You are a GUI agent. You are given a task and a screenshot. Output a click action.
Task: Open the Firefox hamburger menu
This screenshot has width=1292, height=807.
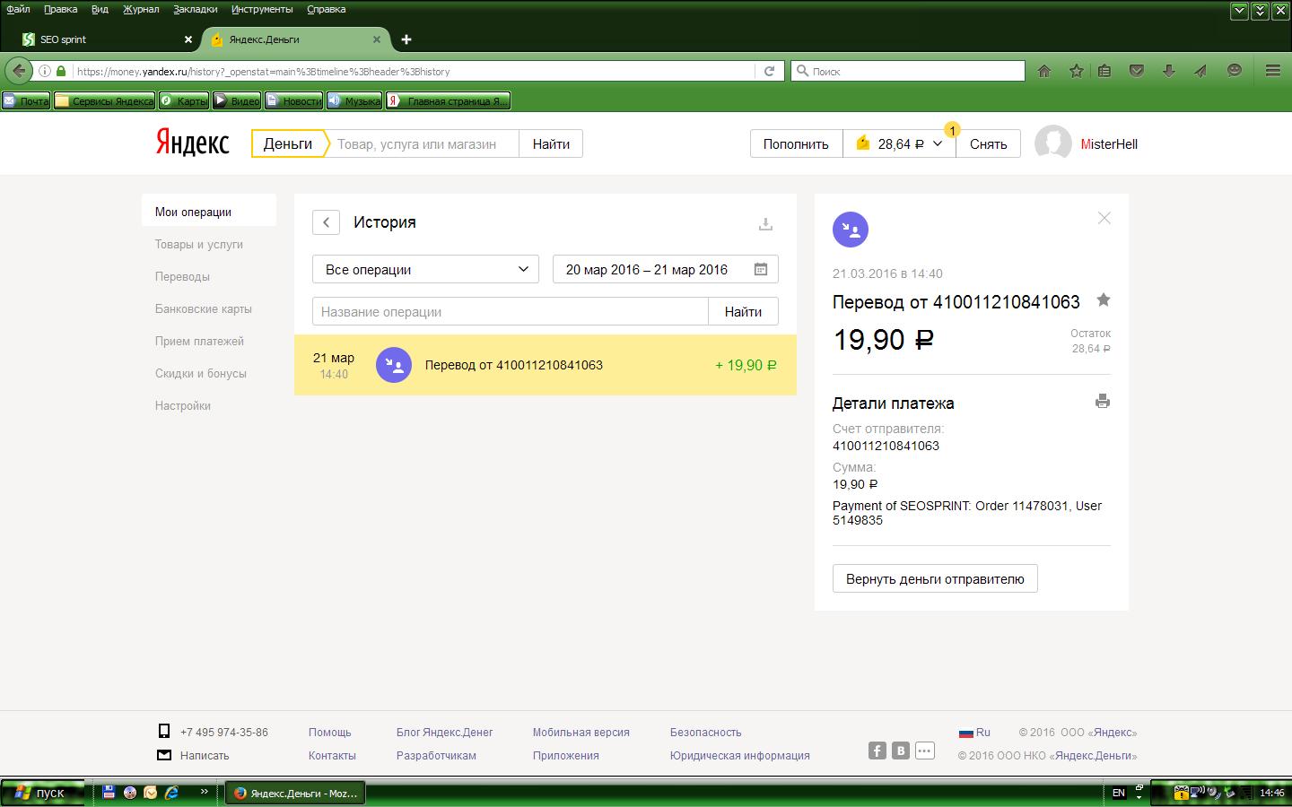click(x=1272, y=71)
